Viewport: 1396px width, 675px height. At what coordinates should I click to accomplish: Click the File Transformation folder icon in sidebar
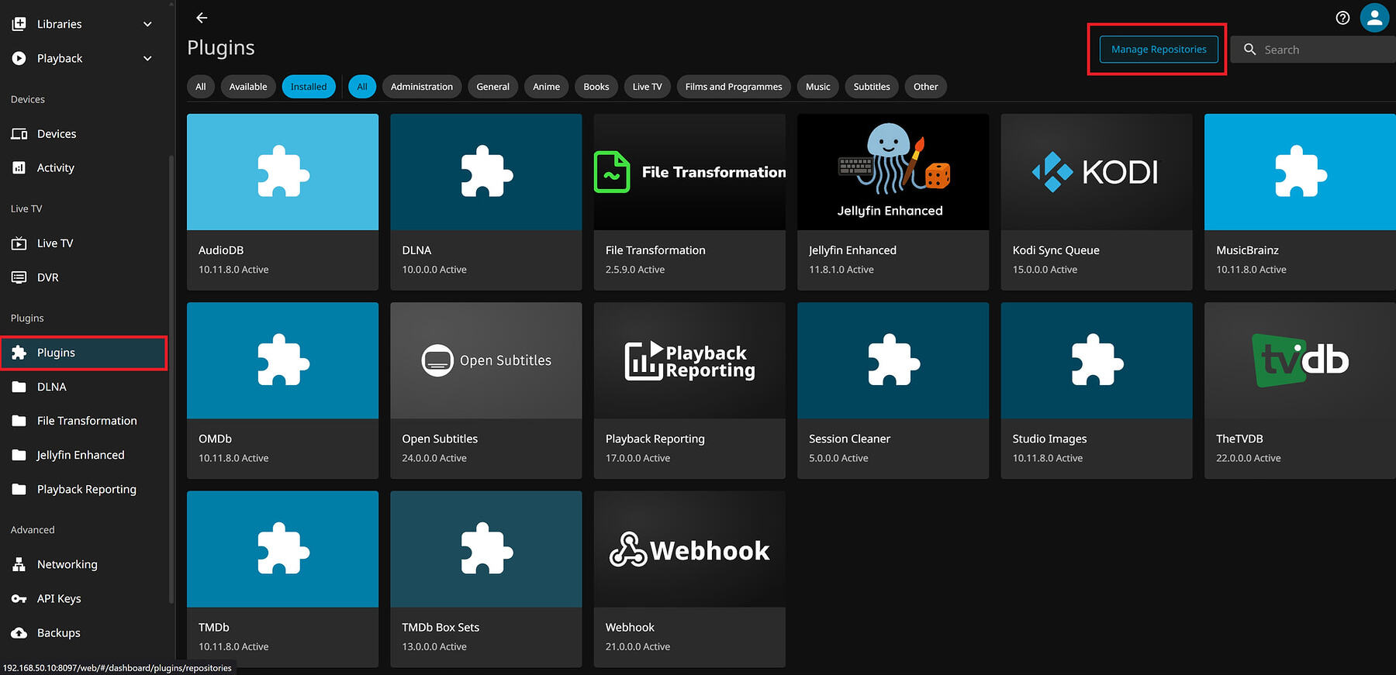19,421
